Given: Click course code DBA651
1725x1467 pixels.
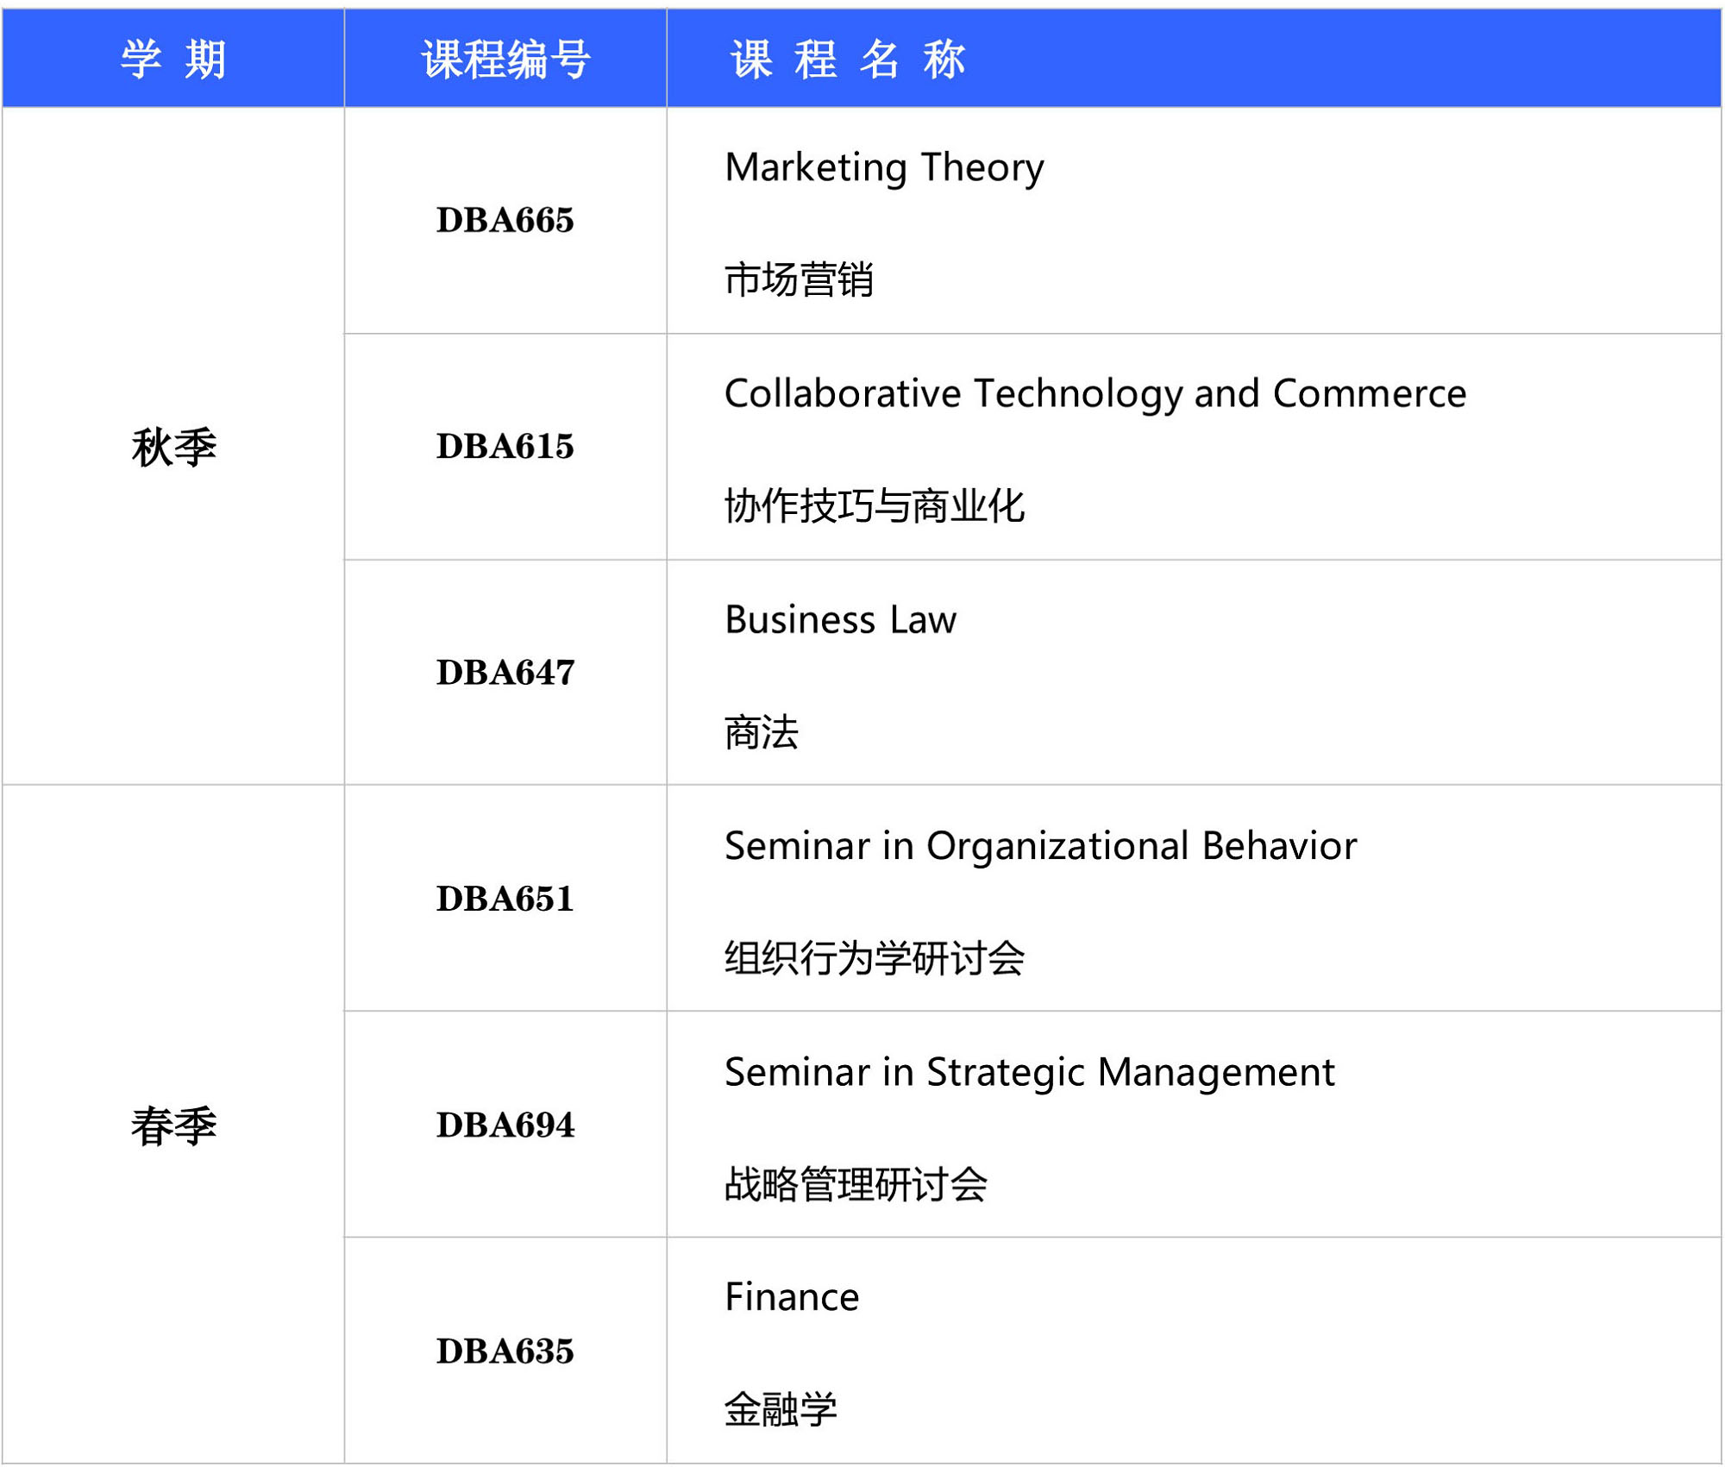Looking at the screenshot, I should click(x=505, y=899).
